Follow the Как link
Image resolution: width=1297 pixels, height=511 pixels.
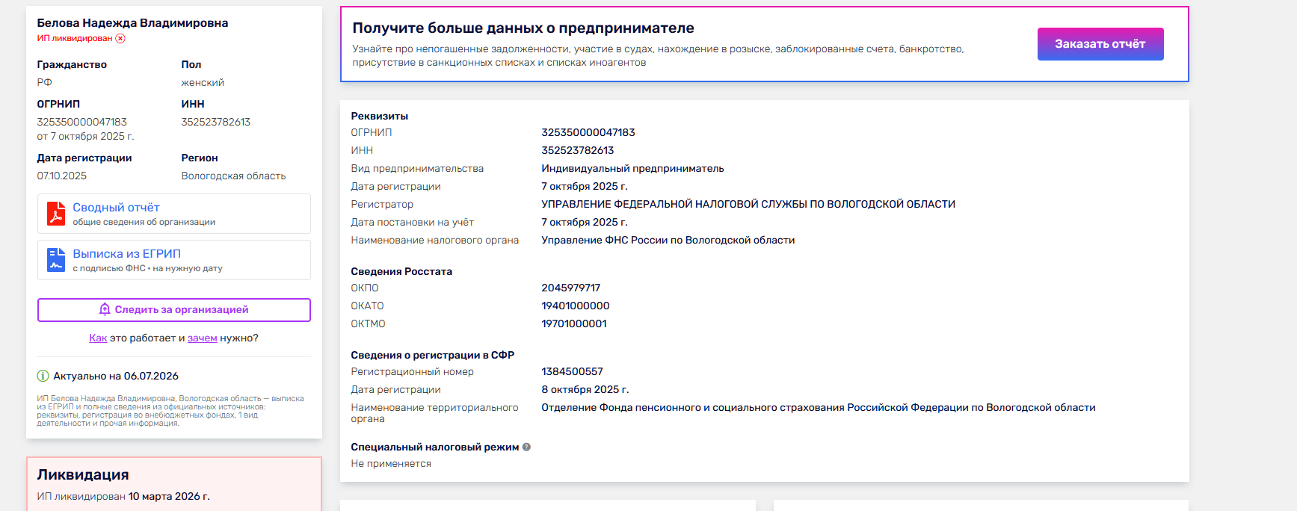pyautogui.click(x=98, y=338)
